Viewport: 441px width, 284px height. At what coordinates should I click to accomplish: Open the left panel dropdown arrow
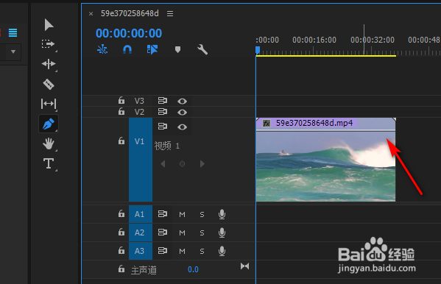pyautogui.click(x=13, y=52)
